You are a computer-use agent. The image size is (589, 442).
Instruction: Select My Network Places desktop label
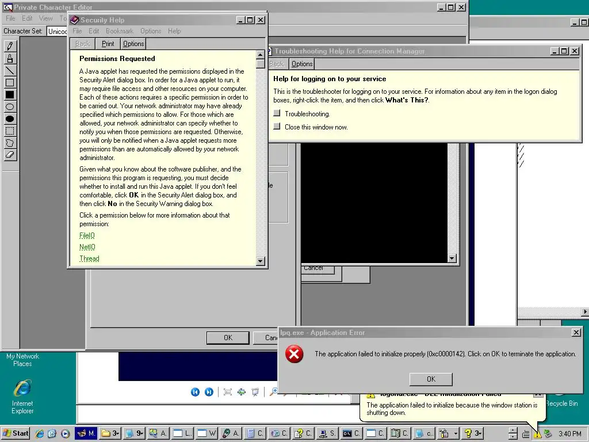click(22, 360)
